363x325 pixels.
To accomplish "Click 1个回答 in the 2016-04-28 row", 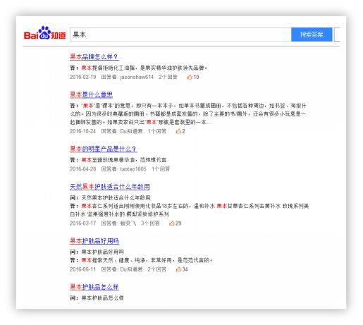I will pyautogui.click(x=161, y=169).
